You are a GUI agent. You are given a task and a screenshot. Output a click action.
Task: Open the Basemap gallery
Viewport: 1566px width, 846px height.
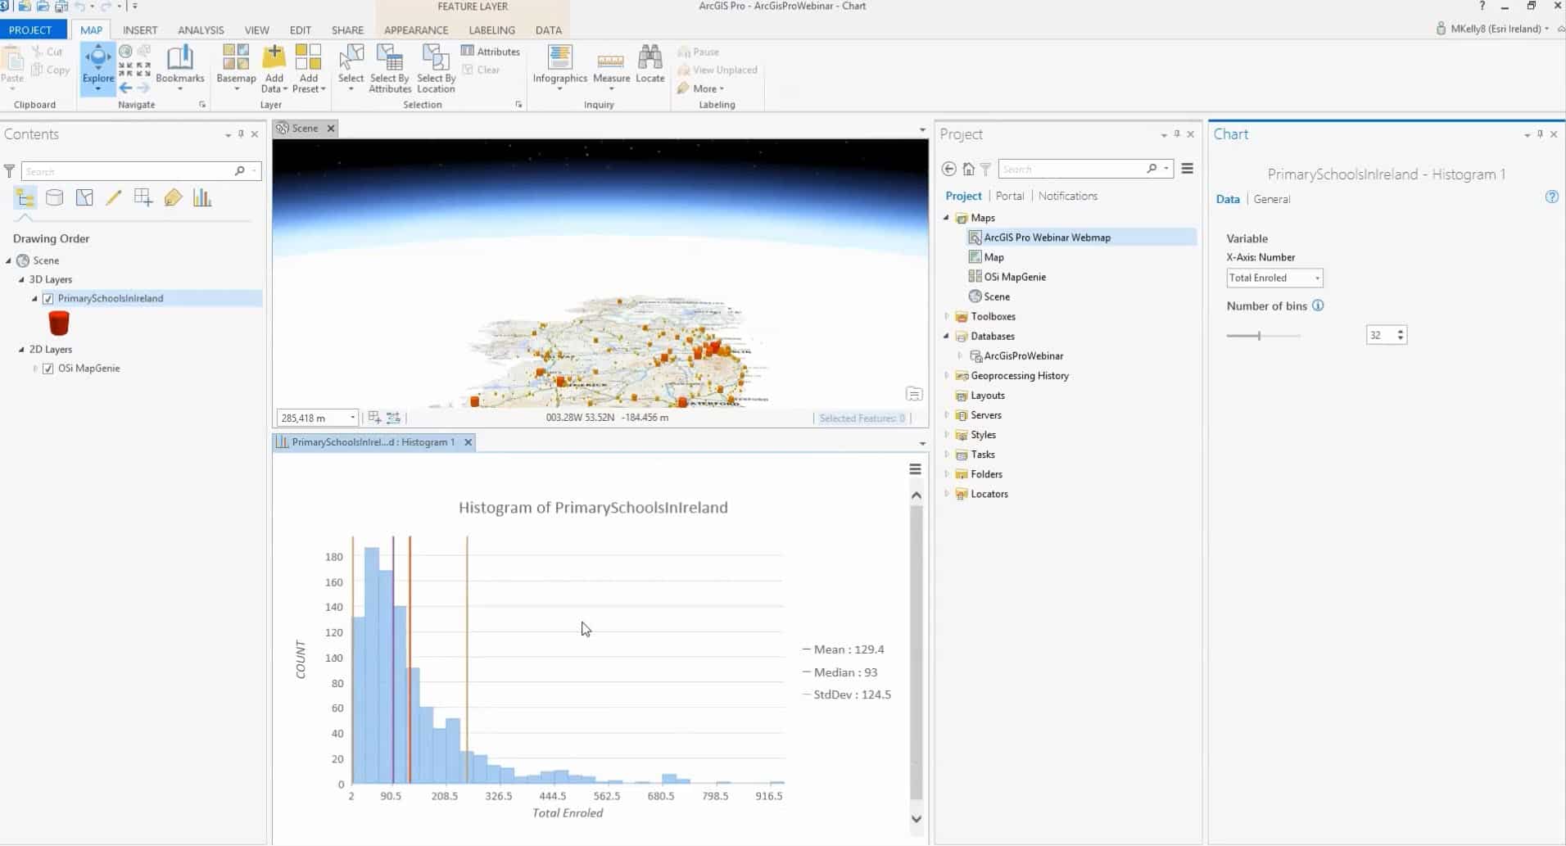click(236, 57)
